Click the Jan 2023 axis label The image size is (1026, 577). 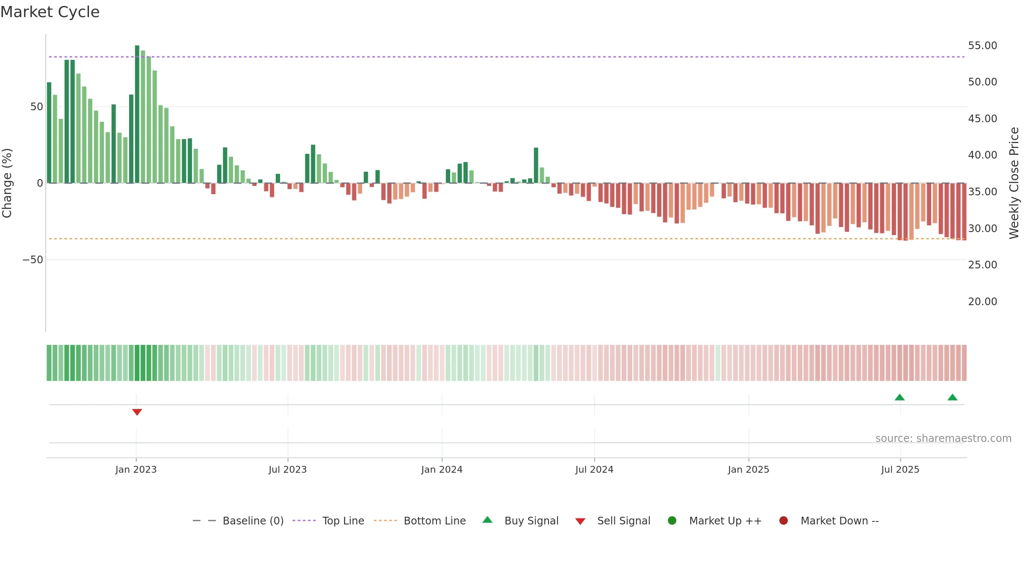pyautogui.click(x=136, y=469)
